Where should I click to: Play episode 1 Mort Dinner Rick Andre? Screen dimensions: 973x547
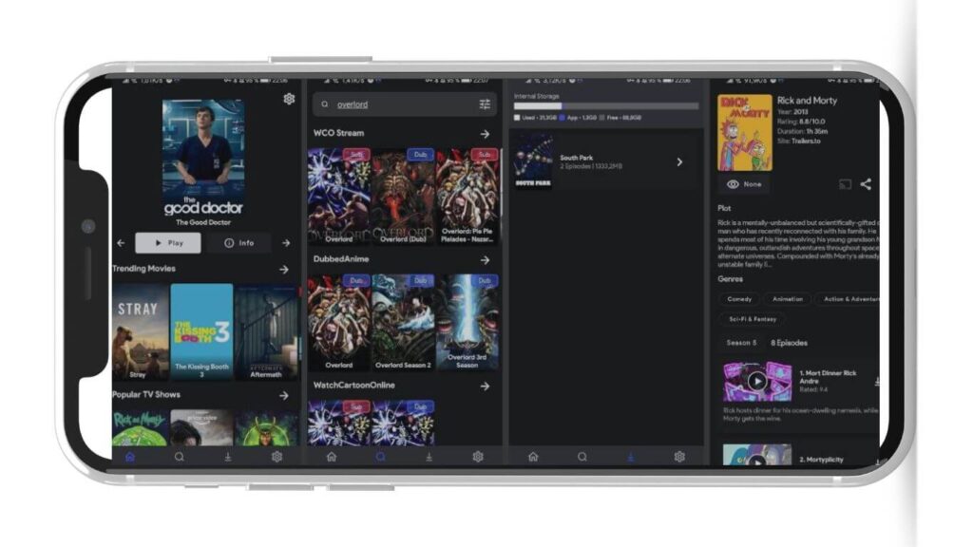click(x=757, y=382)
